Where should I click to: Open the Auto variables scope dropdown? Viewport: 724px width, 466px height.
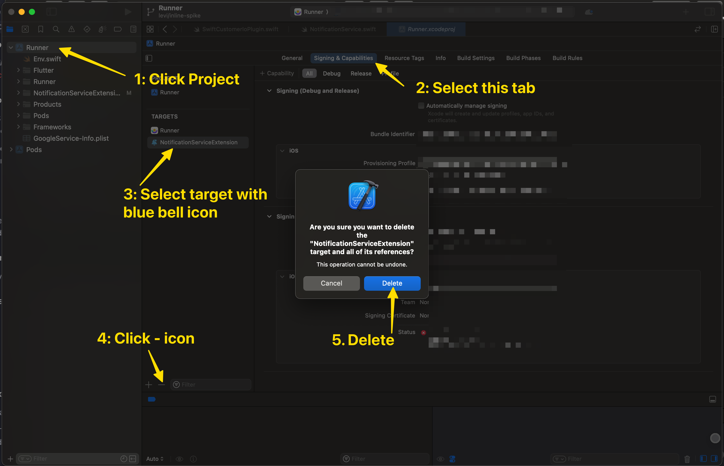tap(155, 459)
